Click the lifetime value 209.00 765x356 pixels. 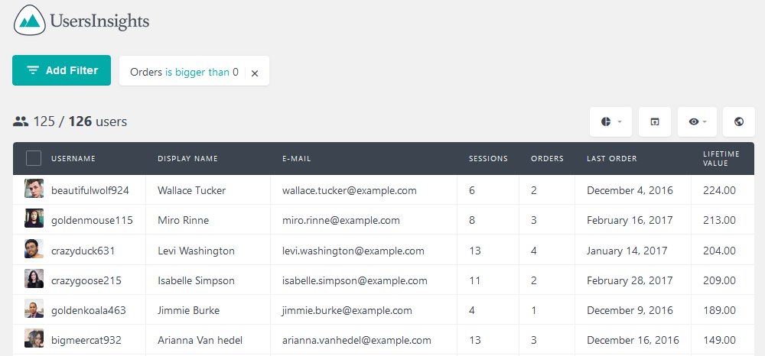pos(720,280)
